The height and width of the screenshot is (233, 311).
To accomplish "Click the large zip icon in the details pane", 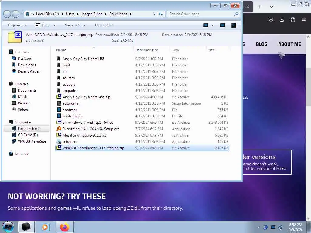I will [15, 37].
